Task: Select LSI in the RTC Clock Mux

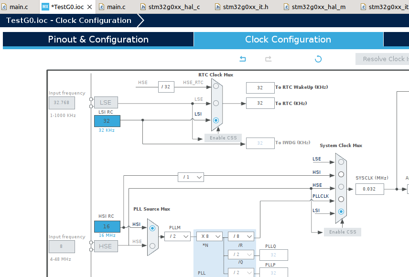Action: click(215, 120)
